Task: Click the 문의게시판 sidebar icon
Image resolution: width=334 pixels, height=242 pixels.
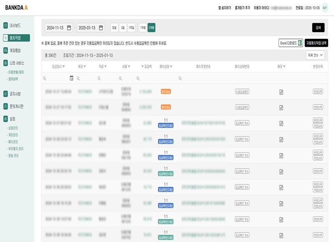Action: point(5,106)
